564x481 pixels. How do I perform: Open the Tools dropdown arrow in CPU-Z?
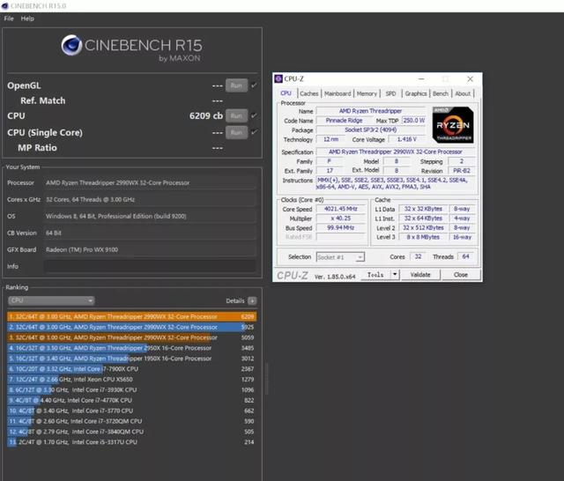click(395, 275)
